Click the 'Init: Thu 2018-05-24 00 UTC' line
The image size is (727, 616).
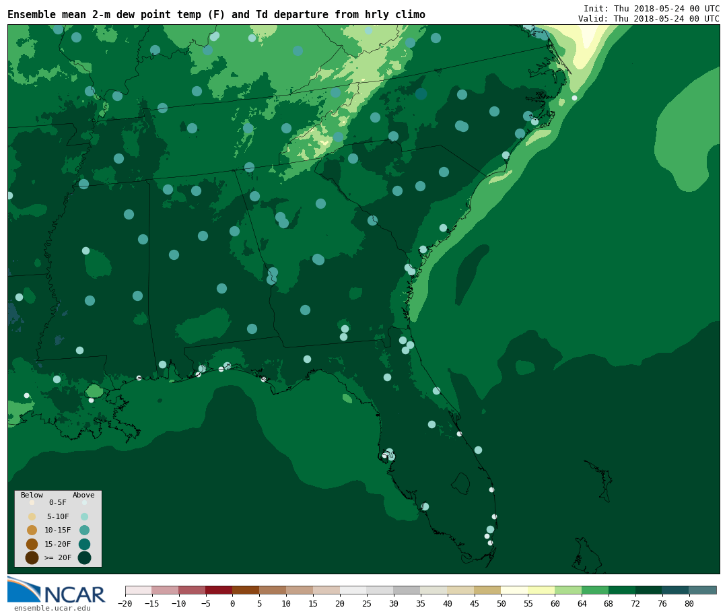click(x=652, y=8)
